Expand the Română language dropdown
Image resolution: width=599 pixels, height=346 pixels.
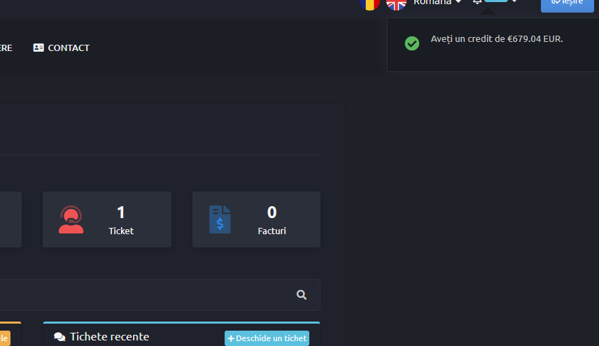pyautogui.click(x=437, y=2)
